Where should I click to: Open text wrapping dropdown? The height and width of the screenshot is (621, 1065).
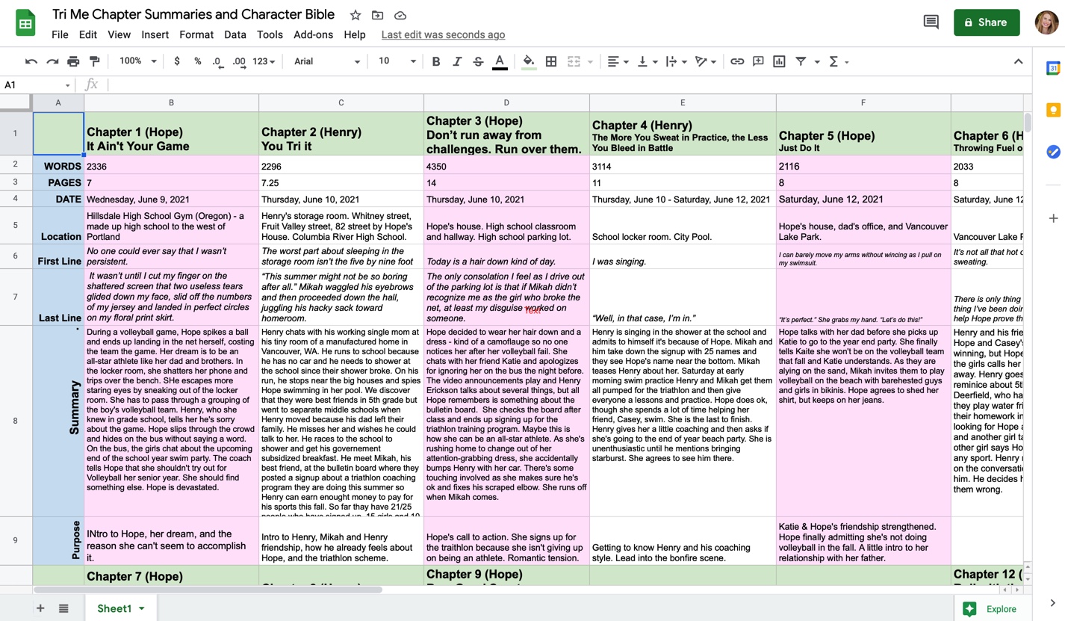(676, 61)
